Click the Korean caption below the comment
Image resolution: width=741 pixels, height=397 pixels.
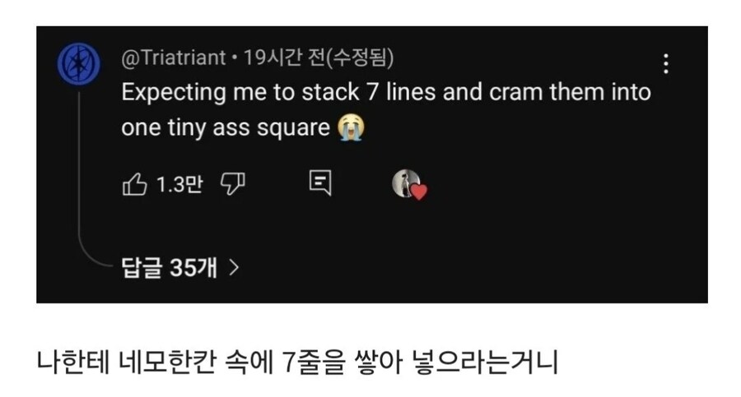pyautogui.click(x=297, y=361)
